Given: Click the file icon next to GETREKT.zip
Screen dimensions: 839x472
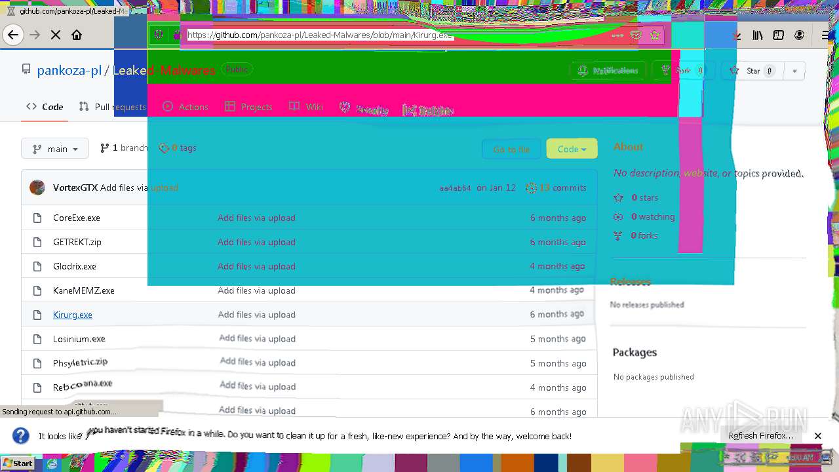Looking at the screenshot, I should (x=38, y=242).
